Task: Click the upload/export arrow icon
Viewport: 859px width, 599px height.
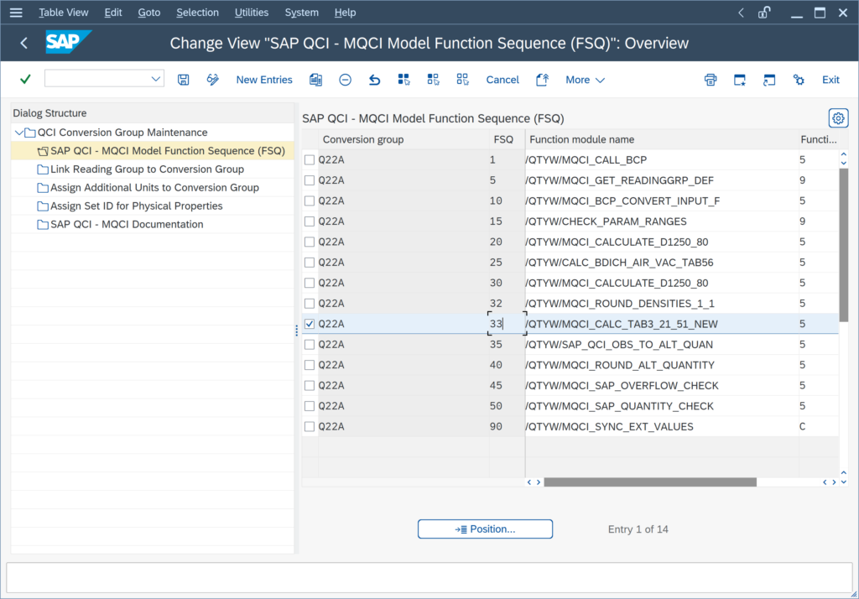Action: (x=543, y=80)
